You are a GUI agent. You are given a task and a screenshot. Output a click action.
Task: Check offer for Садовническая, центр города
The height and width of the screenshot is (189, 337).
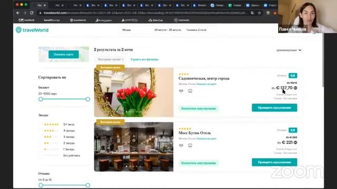click(274, 108)
